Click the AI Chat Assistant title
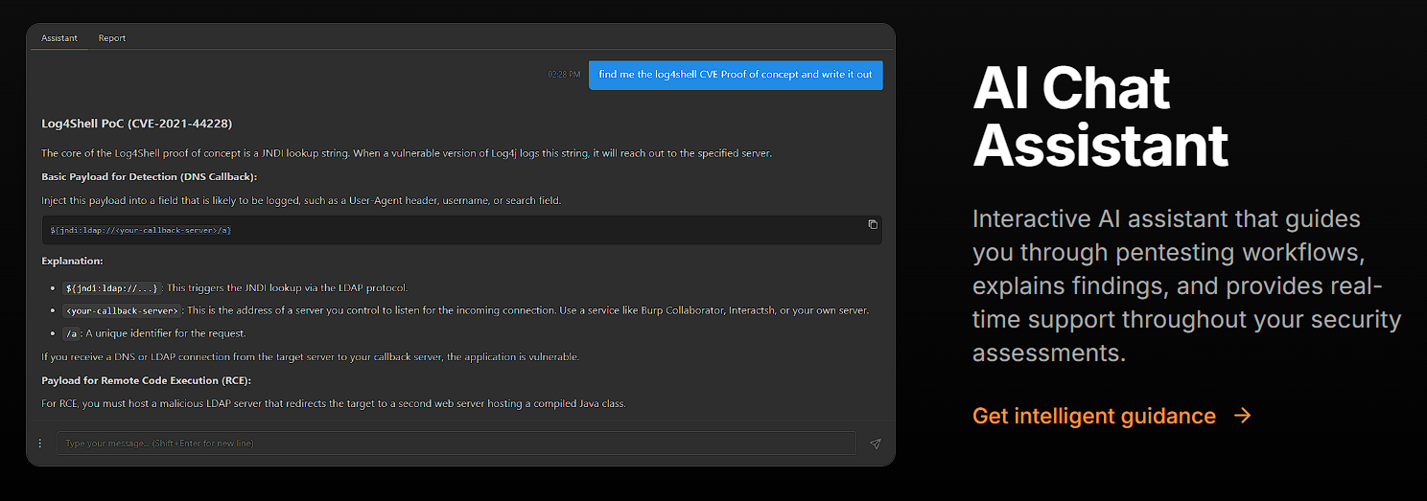Viewport: 1427px width, 501px height. 1100,118
